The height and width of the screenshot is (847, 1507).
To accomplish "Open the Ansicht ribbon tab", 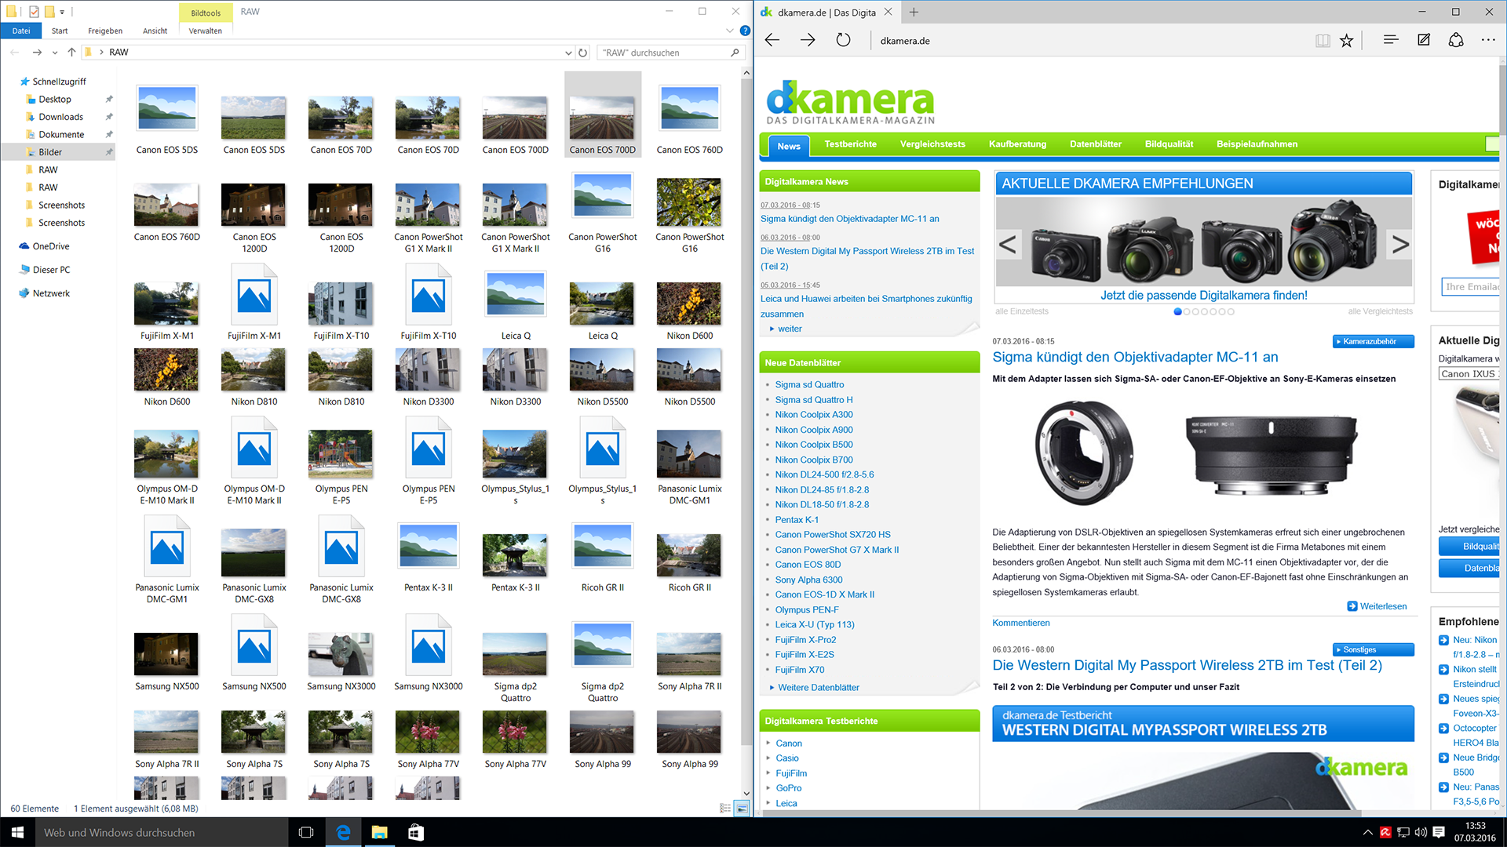I will (x=155, y=31).
